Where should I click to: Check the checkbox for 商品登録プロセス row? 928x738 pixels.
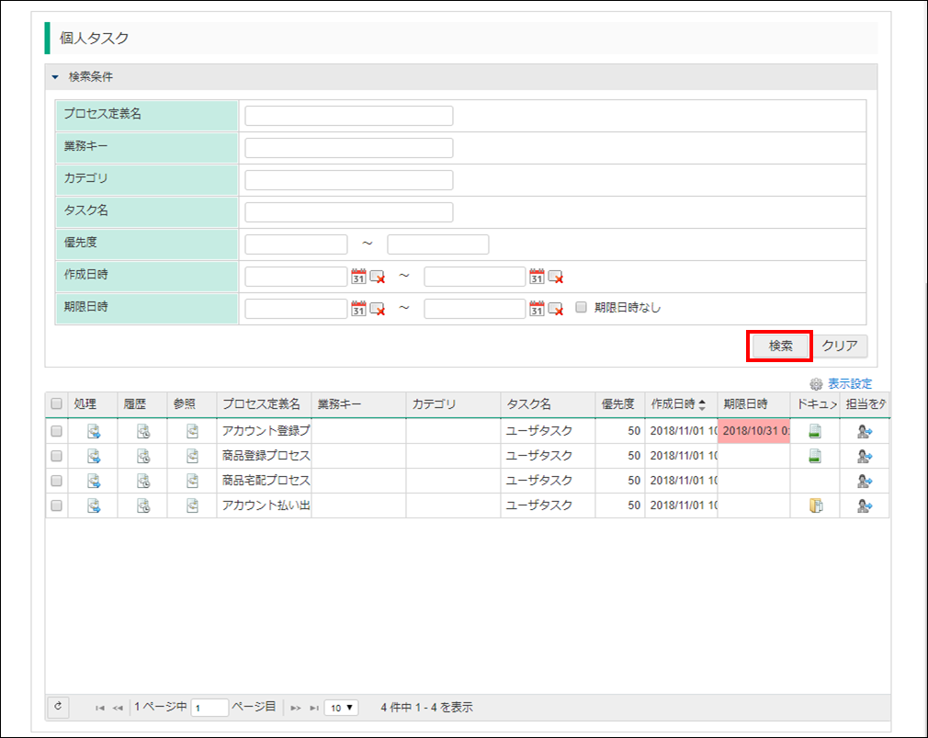[x=57, y=456]
